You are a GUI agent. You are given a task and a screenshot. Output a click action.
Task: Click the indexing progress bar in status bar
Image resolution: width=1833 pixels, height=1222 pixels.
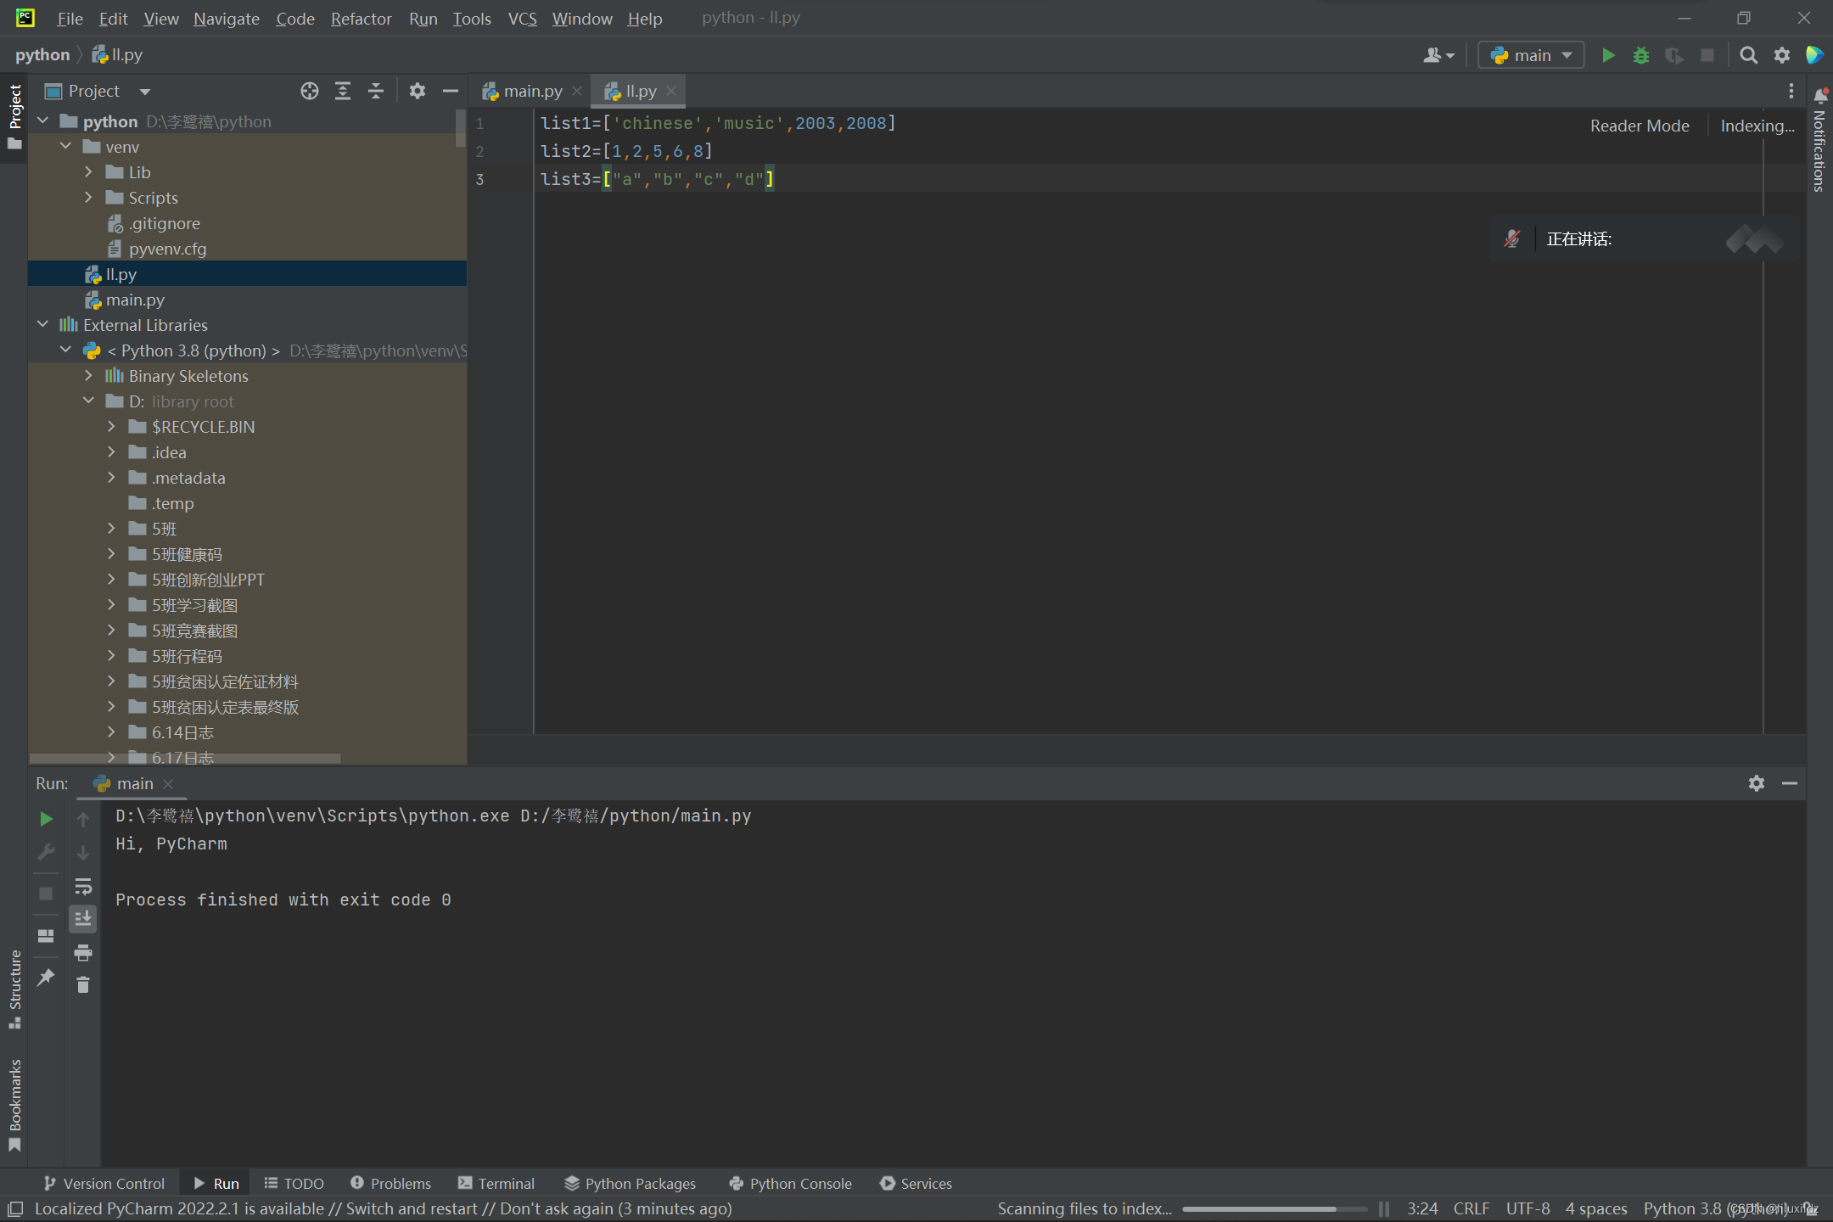click(1273, 1208)
